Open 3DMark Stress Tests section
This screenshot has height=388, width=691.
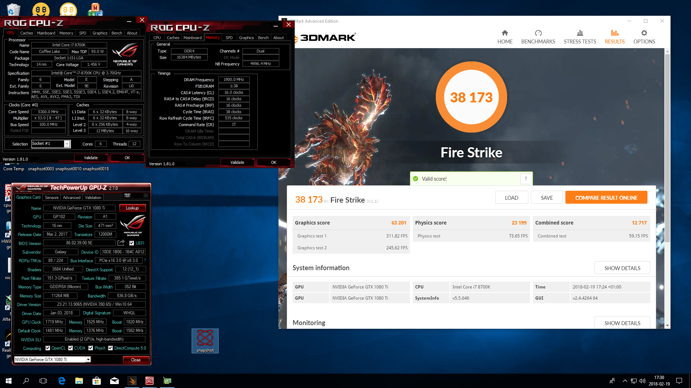point(580,37)
